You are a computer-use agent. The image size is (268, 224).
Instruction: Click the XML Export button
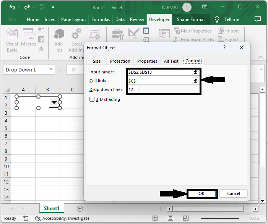pyautogui.click(x=228, y=39)
